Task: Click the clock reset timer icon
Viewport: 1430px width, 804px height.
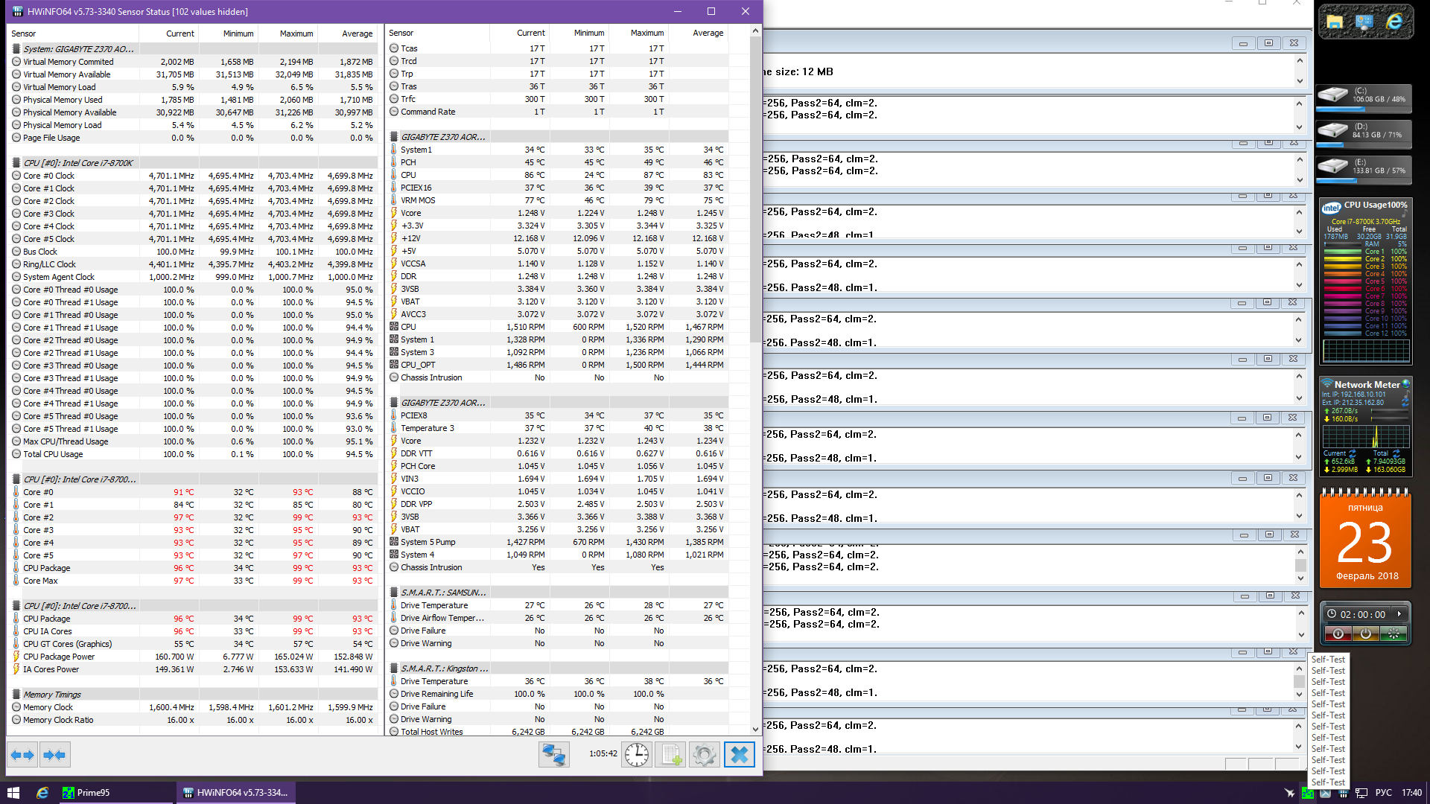Action: [x=637, y=755]
